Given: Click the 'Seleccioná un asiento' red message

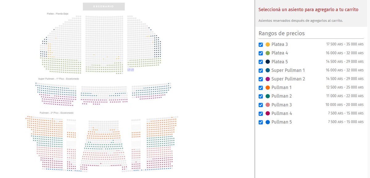Looking at the screenshot, I should pyautogui.click(x=308, y=10).
